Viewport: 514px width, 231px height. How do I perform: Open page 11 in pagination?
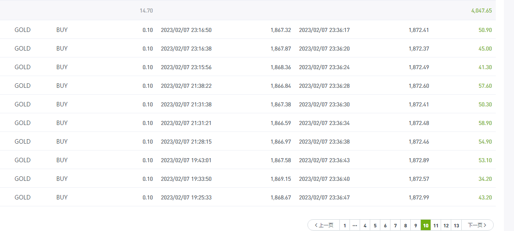click(436, 225)
